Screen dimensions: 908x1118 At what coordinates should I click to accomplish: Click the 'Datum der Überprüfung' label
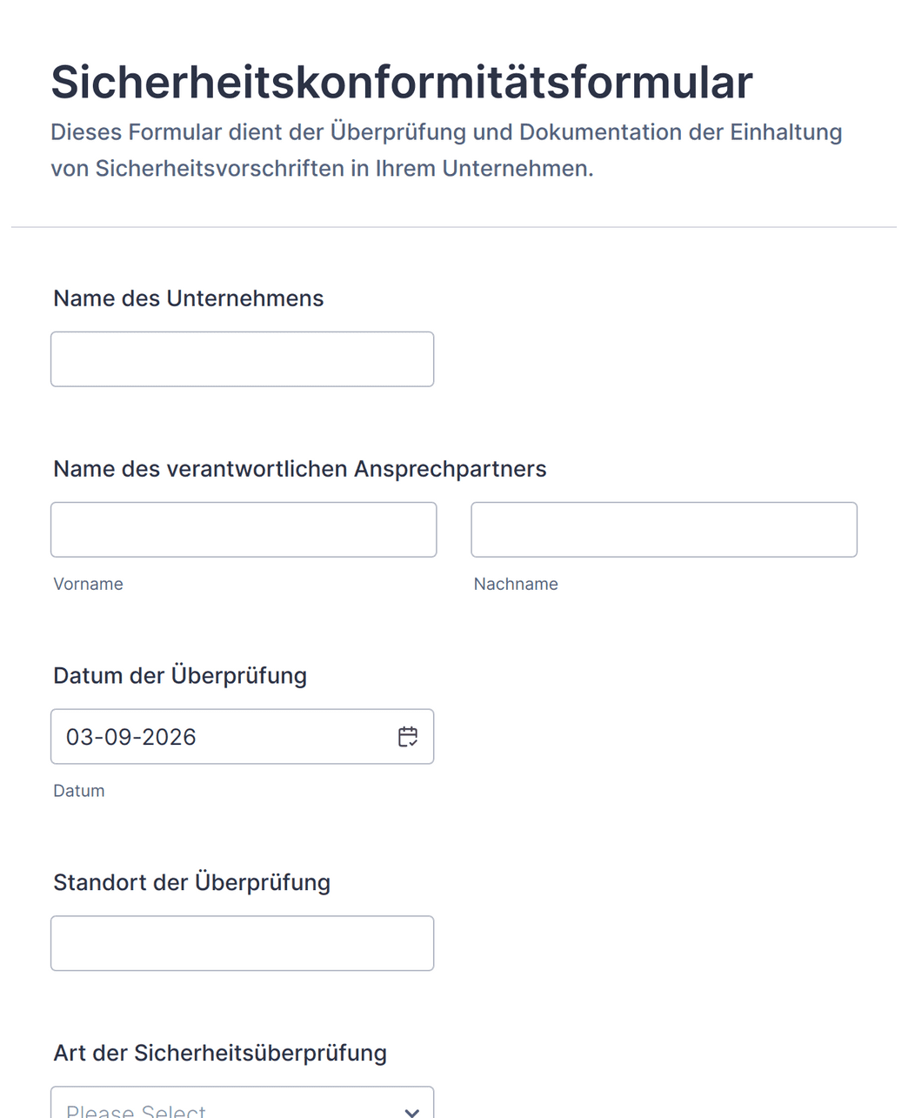180,676
